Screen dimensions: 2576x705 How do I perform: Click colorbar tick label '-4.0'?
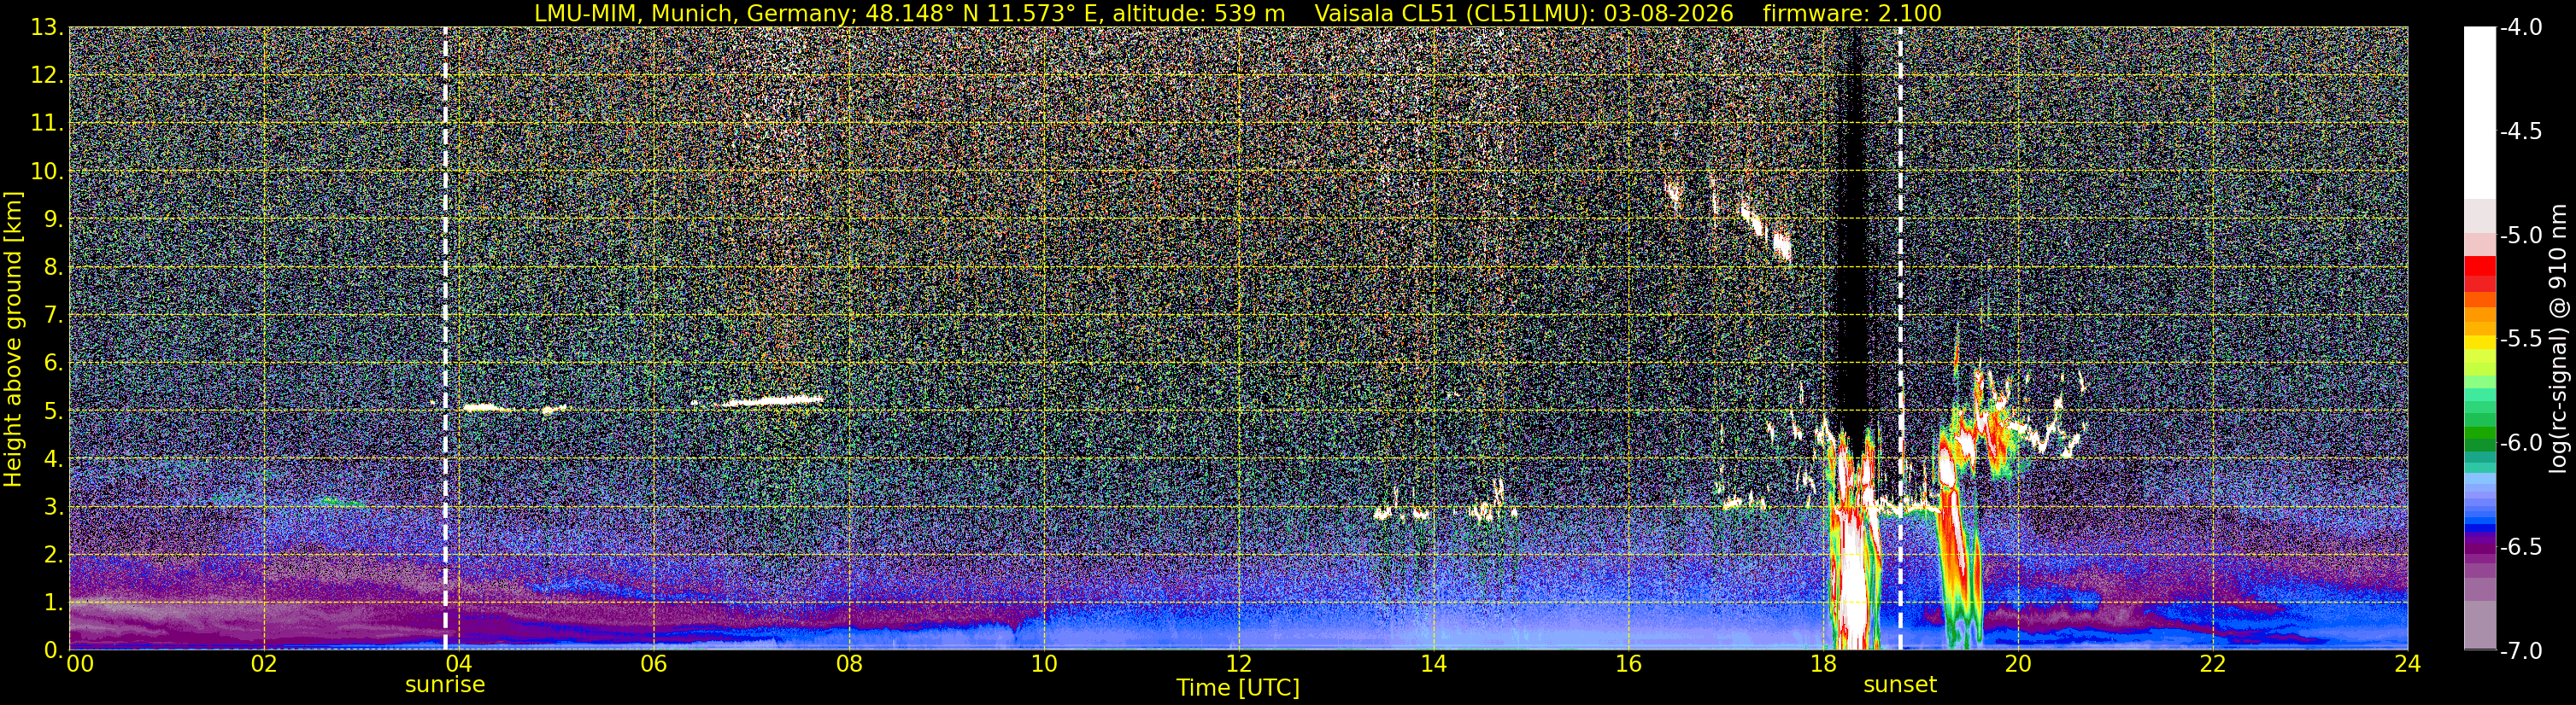coord(2520,28)
